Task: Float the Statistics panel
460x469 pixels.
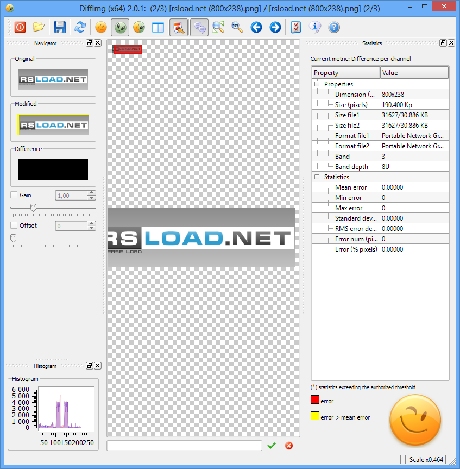Action: click(x=443, y=43)
